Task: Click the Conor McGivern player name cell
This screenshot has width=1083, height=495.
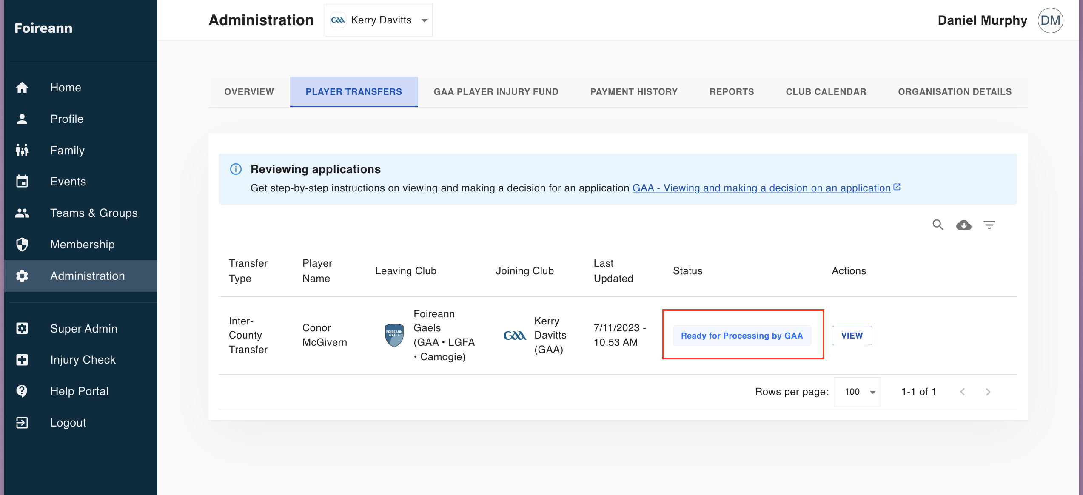Action: pos(325,335)
